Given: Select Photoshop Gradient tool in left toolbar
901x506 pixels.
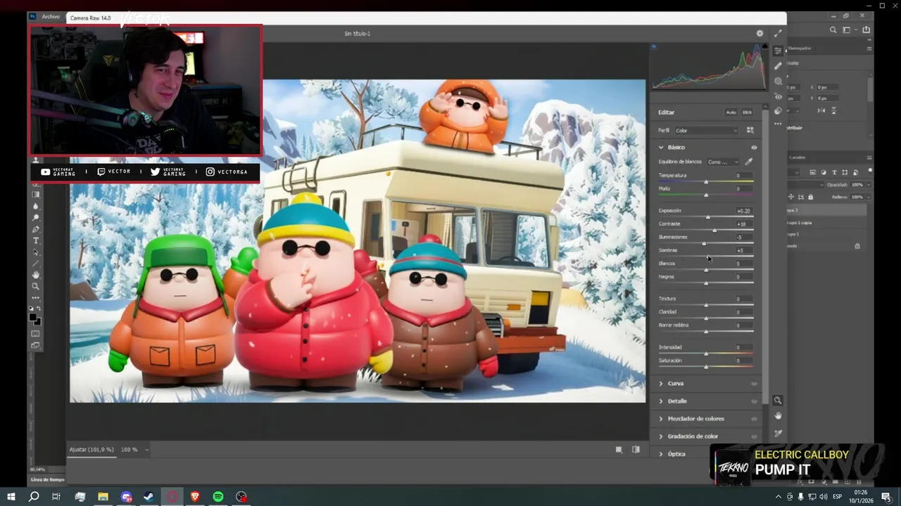Looking at the screenshot, I should [x=36, y=195].
